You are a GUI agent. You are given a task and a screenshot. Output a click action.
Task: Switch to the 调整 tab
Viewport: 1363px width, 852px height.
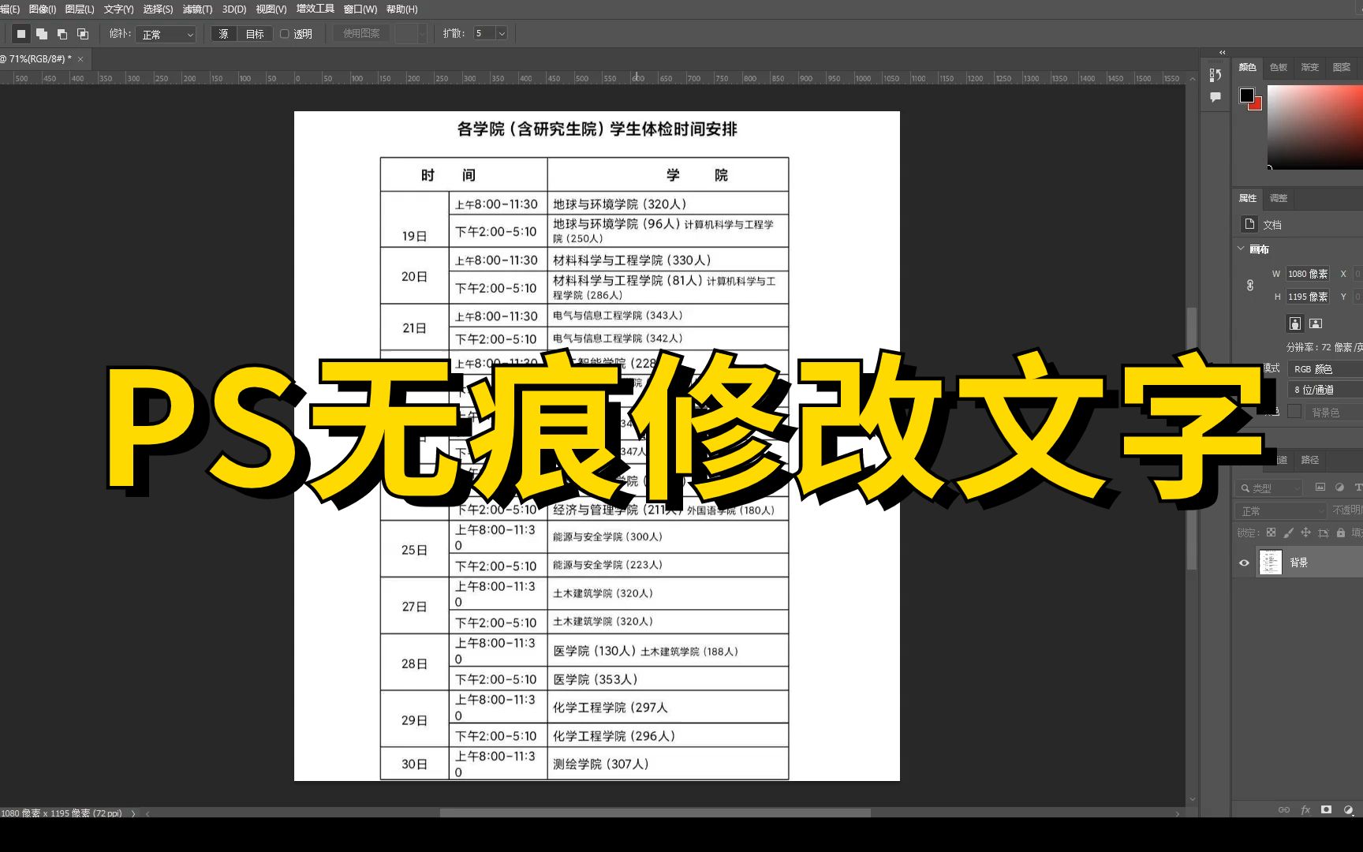1279,198
